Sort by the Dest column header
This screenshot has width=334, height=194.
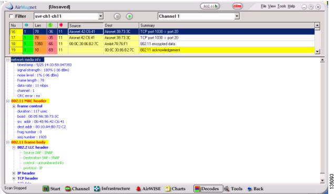[x=121, y=26]
